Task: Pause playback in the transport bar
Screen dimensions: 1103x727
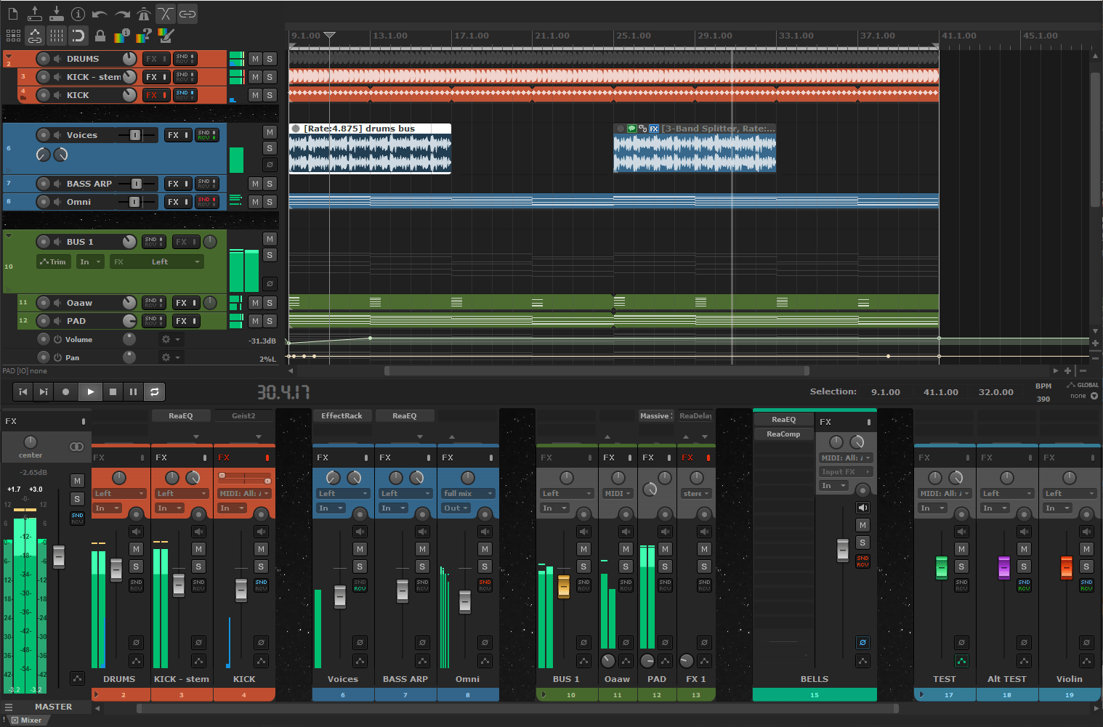Action: [x=133, y=392]
